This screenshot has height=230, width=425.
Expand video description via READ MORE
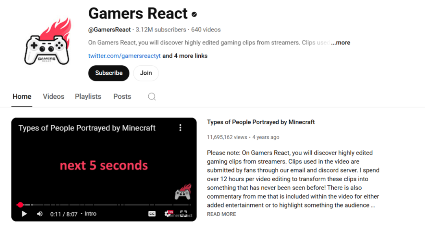coord(222,214)
